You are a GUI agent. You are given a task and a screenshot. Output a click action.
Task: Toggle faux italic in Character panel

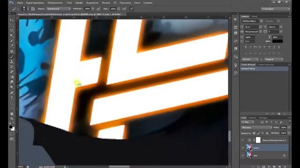[x=250, y=47]
